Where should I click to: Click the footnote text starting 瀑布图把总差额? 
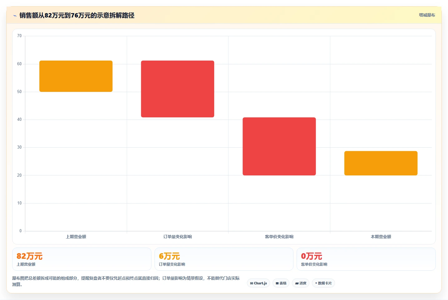point(126,281)
